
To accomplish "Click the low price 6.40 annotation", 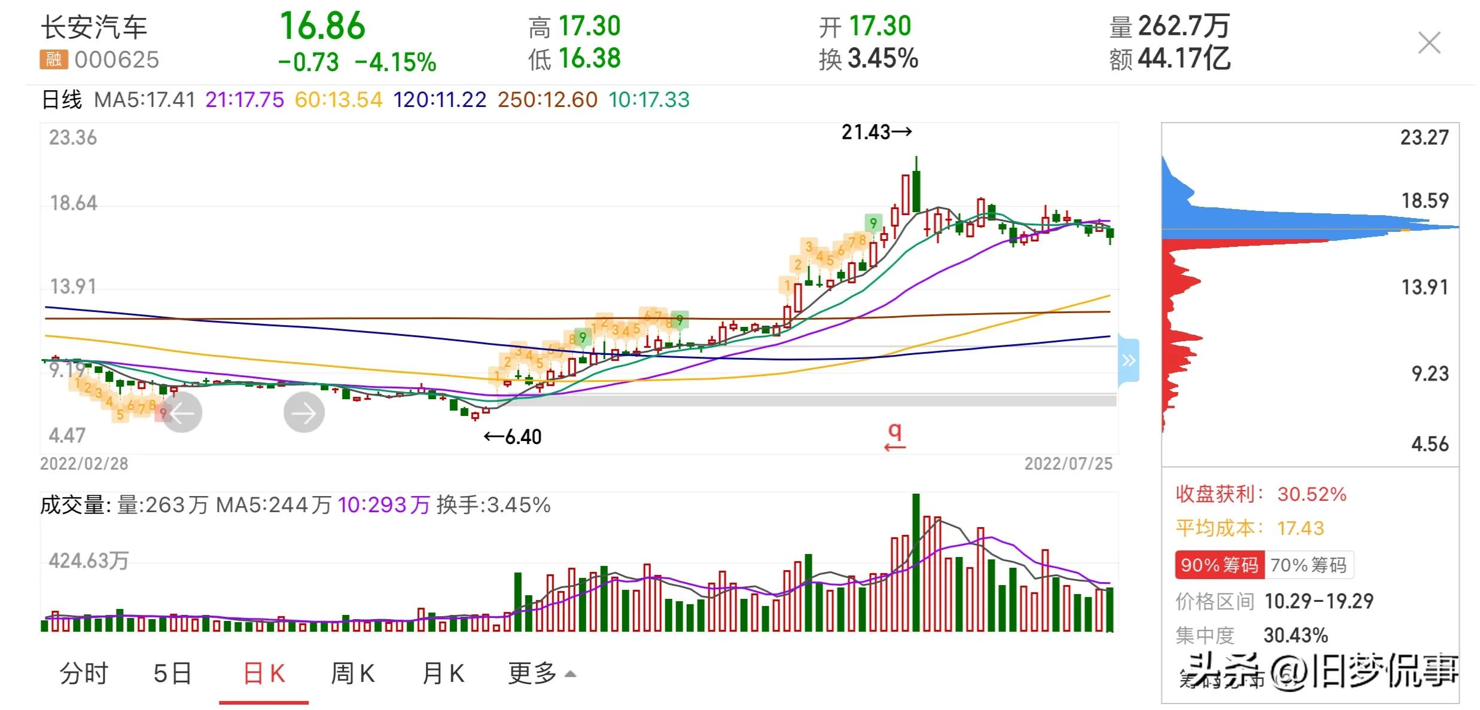I will 513,437.
